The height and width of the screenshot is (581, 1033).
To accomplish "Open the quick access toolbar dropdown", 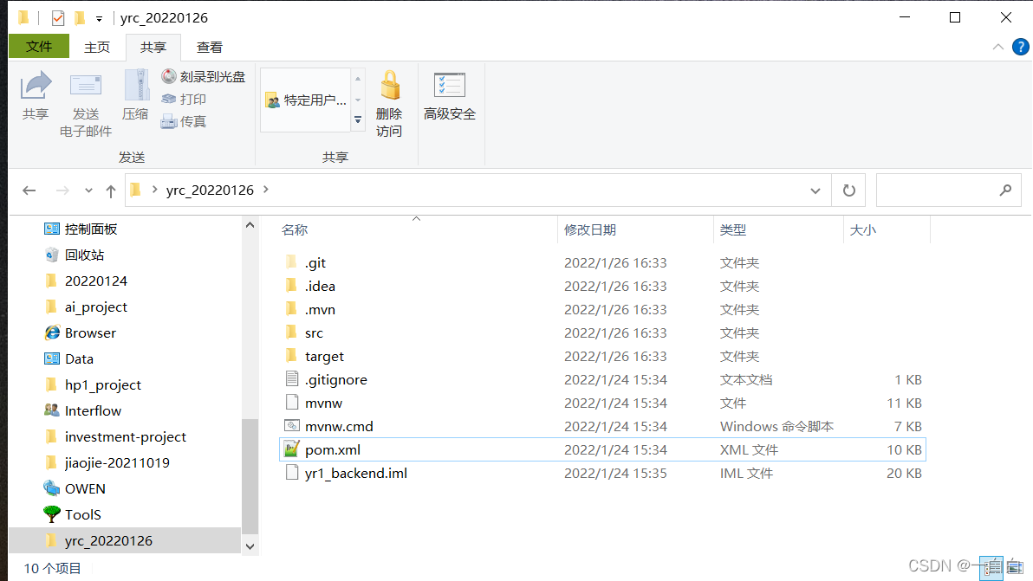I will coord(99,17).
